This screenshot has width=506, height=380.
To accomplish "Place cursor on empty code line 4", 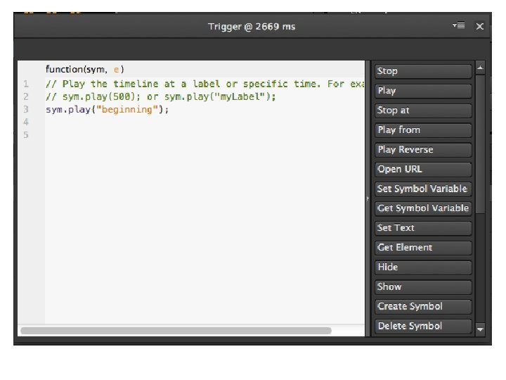I will tap(205, 122).
